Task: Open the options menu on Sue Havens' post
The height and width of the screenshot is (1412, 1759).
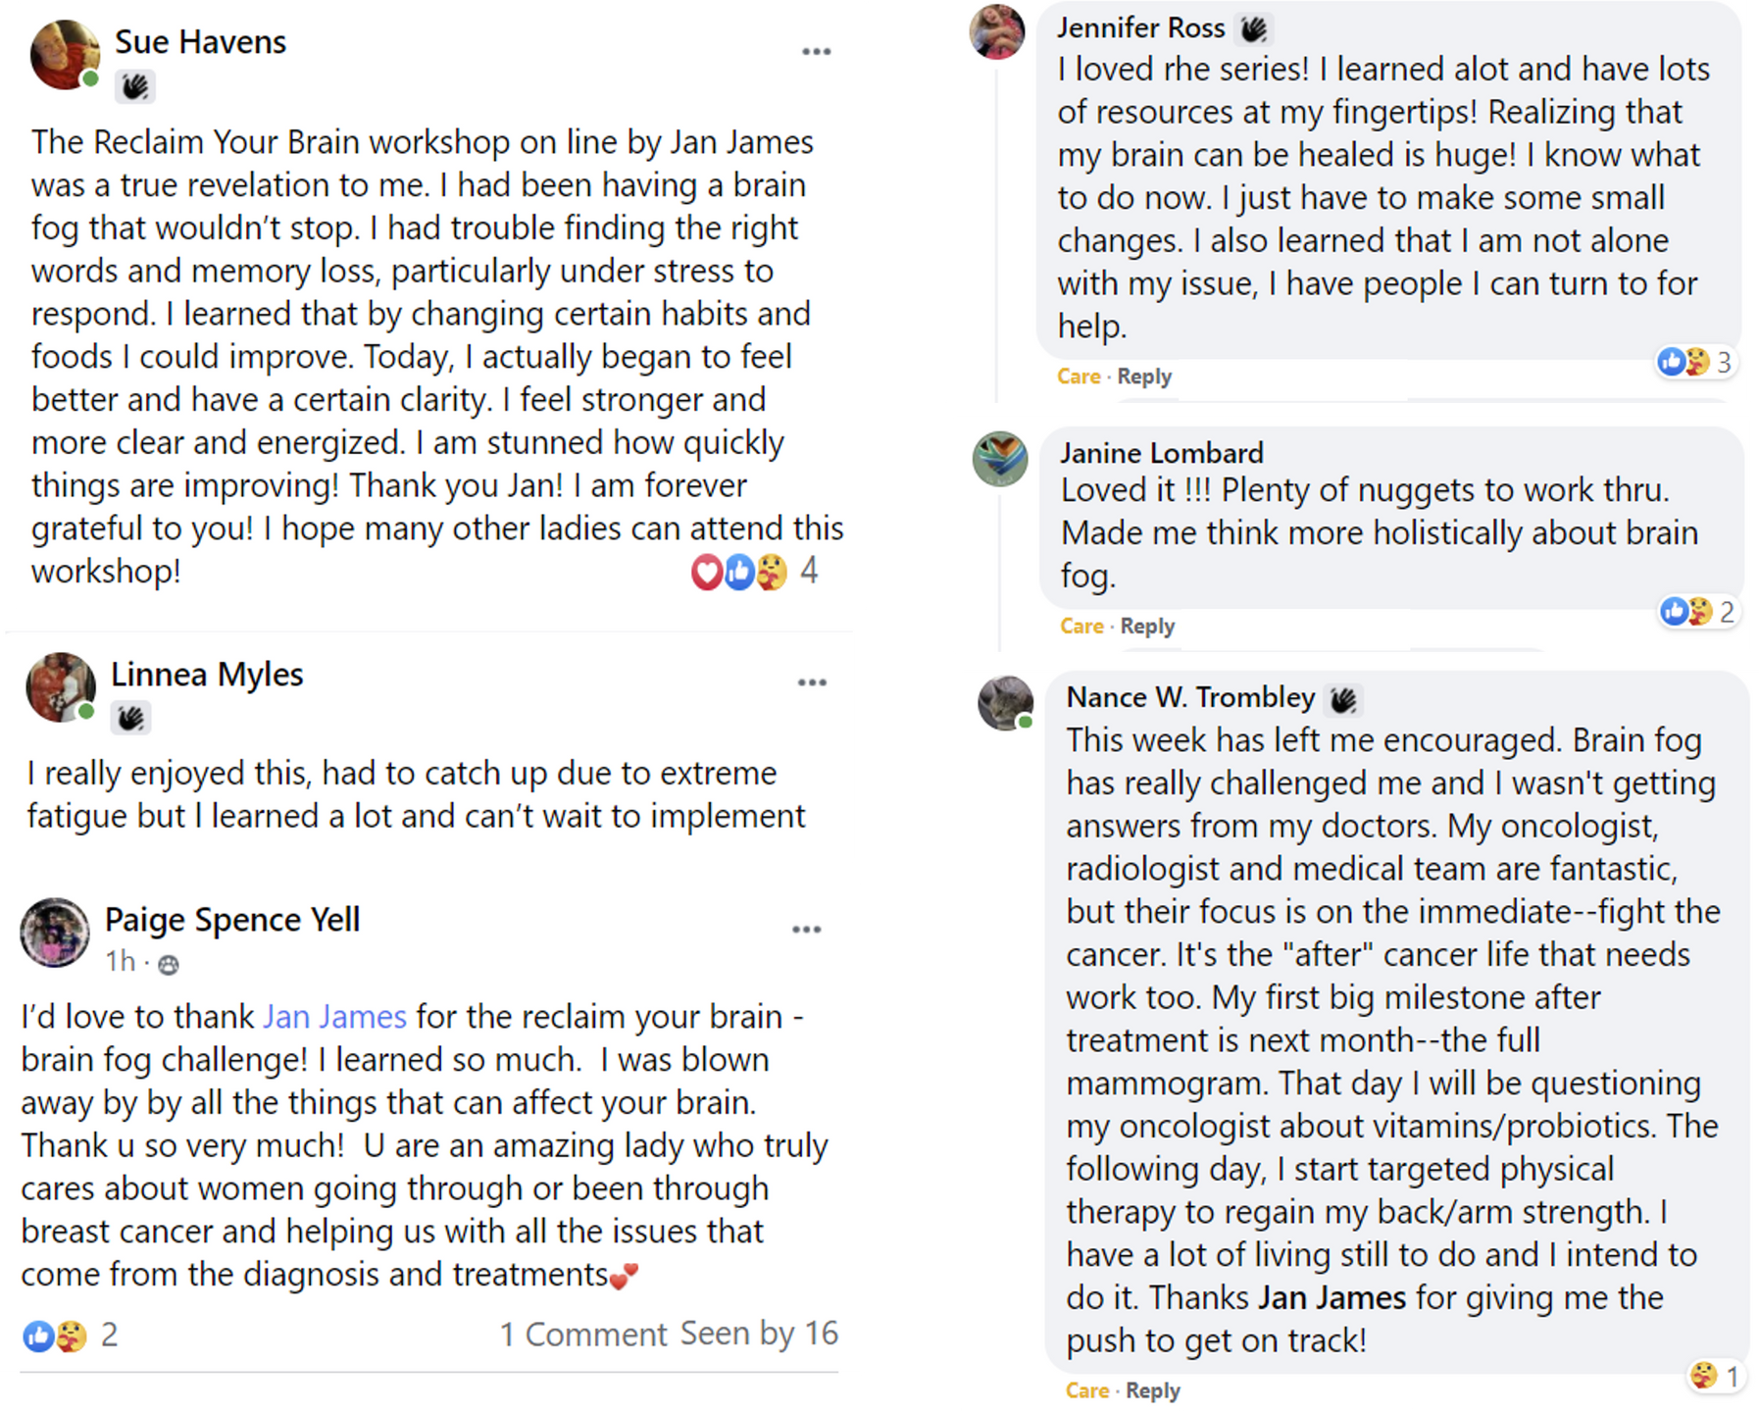Action: point(816,52)
